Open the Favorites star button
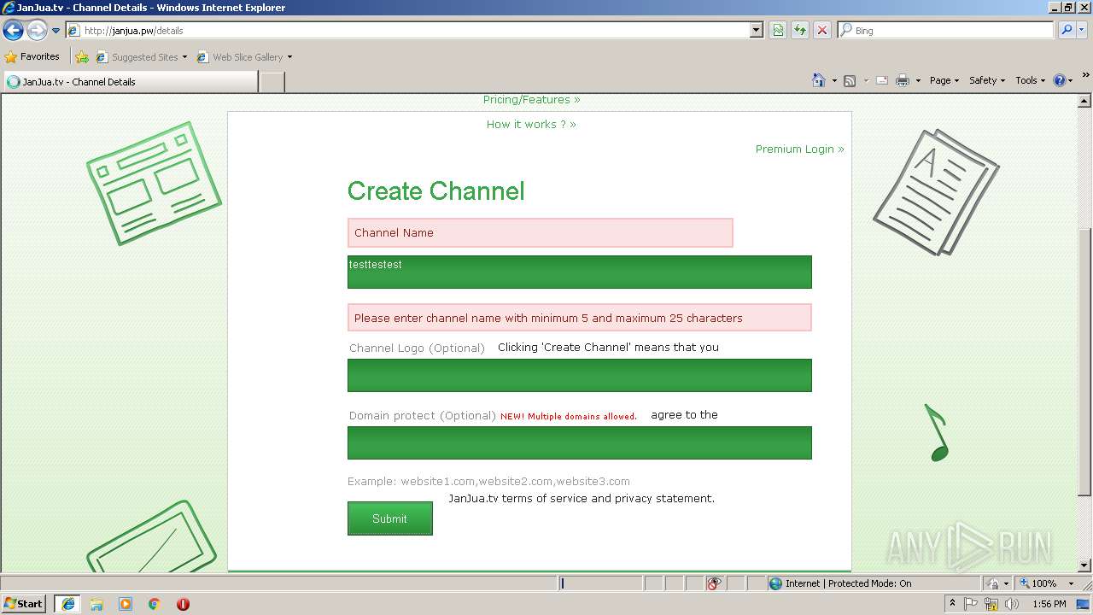The width and height of the screenshot is (1093, 615). [x=32, y=57]
